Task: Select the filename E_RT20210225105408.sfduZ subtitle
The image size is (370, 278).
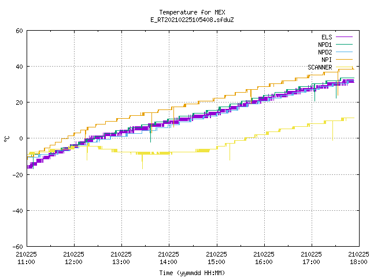Action: point(192,20)
